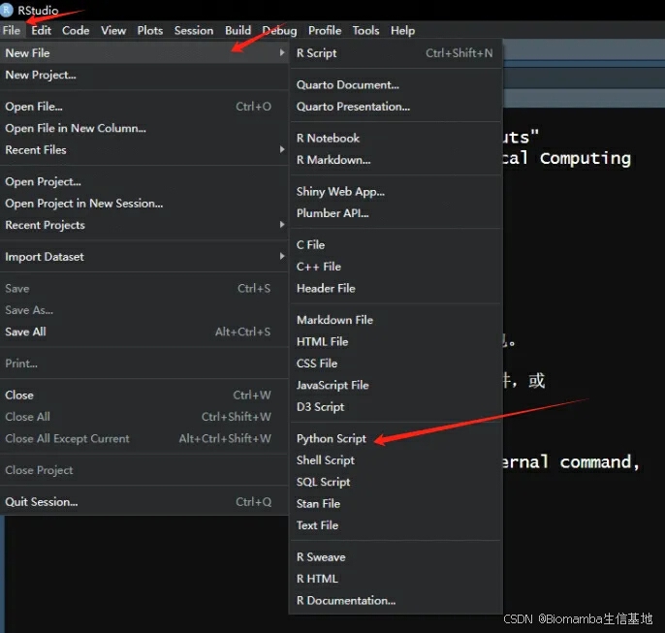Select Close All menu entry
Screen dimensions: 665x633
coord(144,417)
